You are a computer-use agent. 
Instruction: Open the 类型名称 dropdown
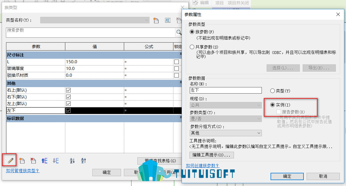click(95, 20)
